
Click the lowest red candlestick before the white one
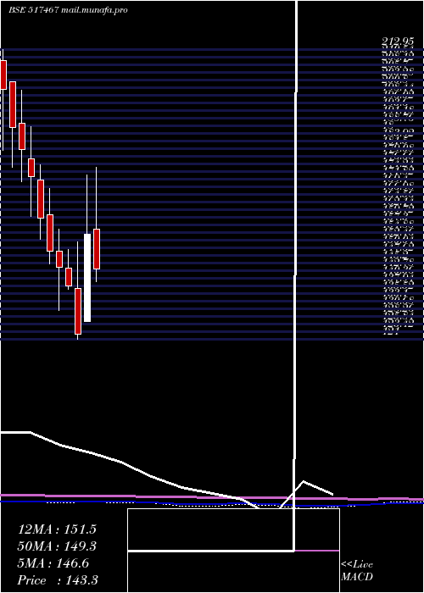(78, 311)
